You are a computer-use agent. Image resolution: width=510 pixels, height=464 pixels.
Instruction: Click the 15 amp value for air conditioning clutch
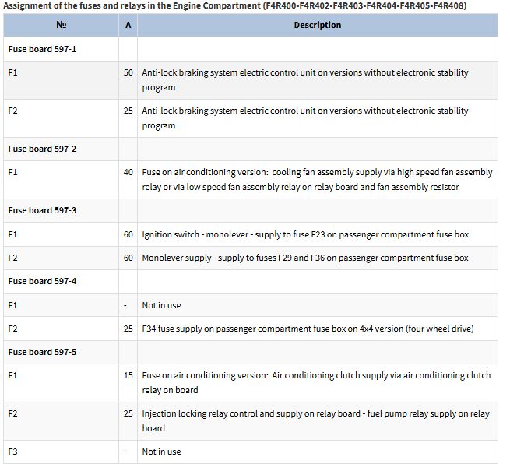128,375
